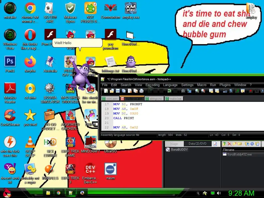
Task: Select the CockCleaner desktop icon
Action: (10, 118)
